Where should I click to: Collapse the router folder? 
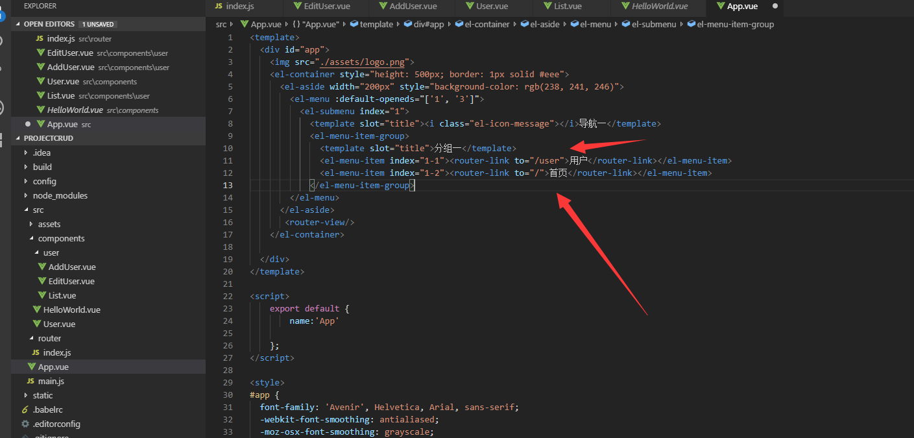(32, 338)
